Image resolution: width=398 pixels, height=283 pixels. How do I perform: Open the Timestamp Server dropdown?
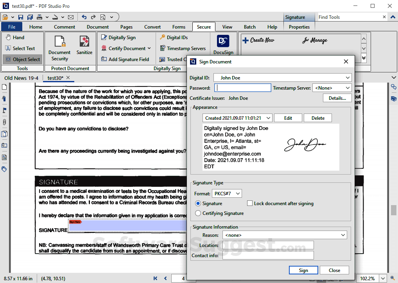(332, 88)
